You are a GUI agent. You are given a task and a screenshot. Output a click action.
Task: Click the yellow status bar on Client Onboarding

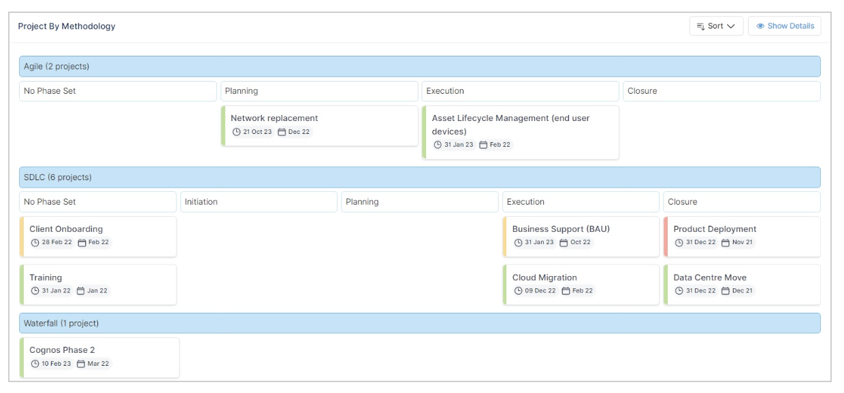(x=22, y=237)
